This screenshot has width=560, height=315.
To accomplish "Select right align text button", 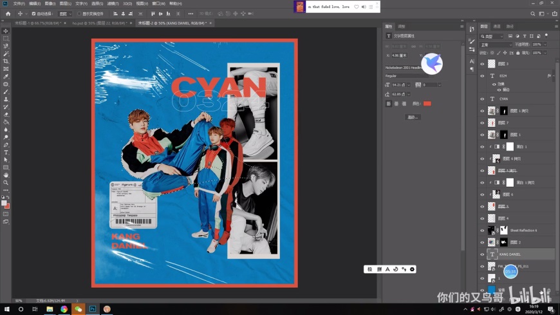I will (404, 104).
